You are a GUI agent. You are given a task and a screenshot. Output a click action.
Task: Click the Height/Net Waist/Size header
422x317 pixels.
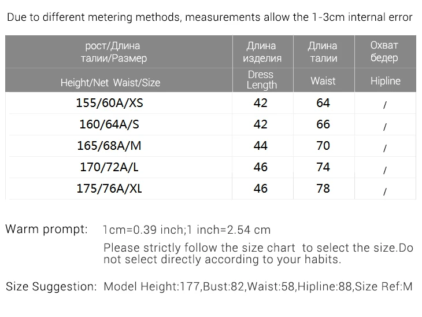(x=110, y=83)
